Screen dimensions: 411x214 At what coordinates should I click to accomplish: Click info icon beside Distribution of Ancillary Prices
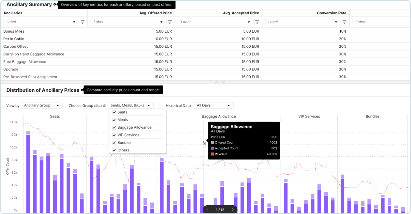[x=82, y=90]
